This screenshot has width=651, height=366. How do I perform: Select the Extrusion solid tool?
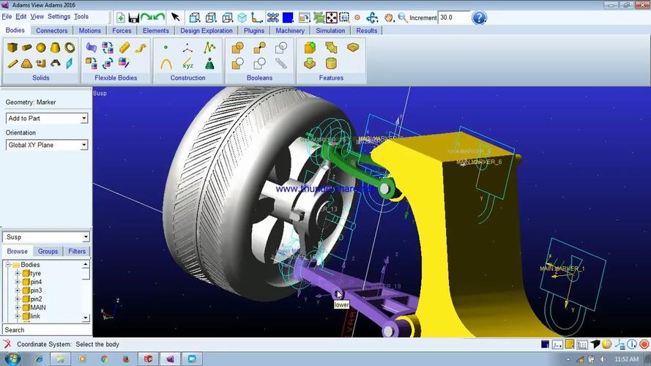41,64
